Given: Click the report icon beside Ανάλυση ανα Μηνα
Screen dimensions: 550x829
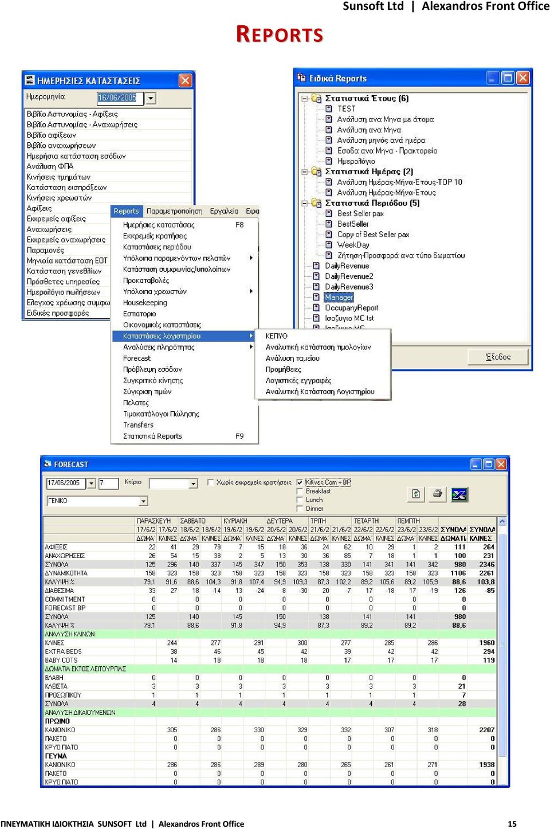Looking at the screenshot, I should tap(329, 130).
